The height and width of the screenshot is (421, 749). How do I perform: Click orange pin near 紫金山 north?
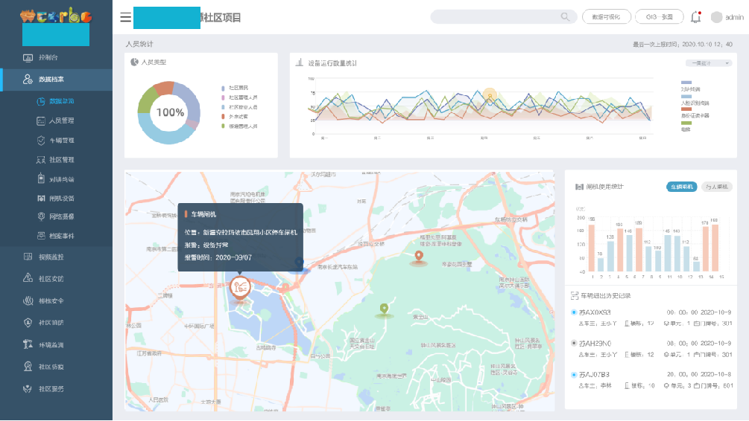pyautogui.click(x=419, y=257)
